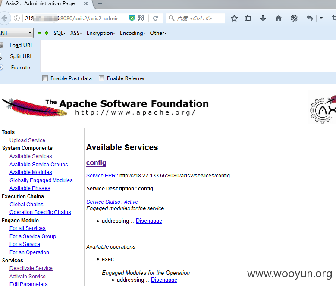
Task: Add with the green plus icon
Action: point(47,33)
